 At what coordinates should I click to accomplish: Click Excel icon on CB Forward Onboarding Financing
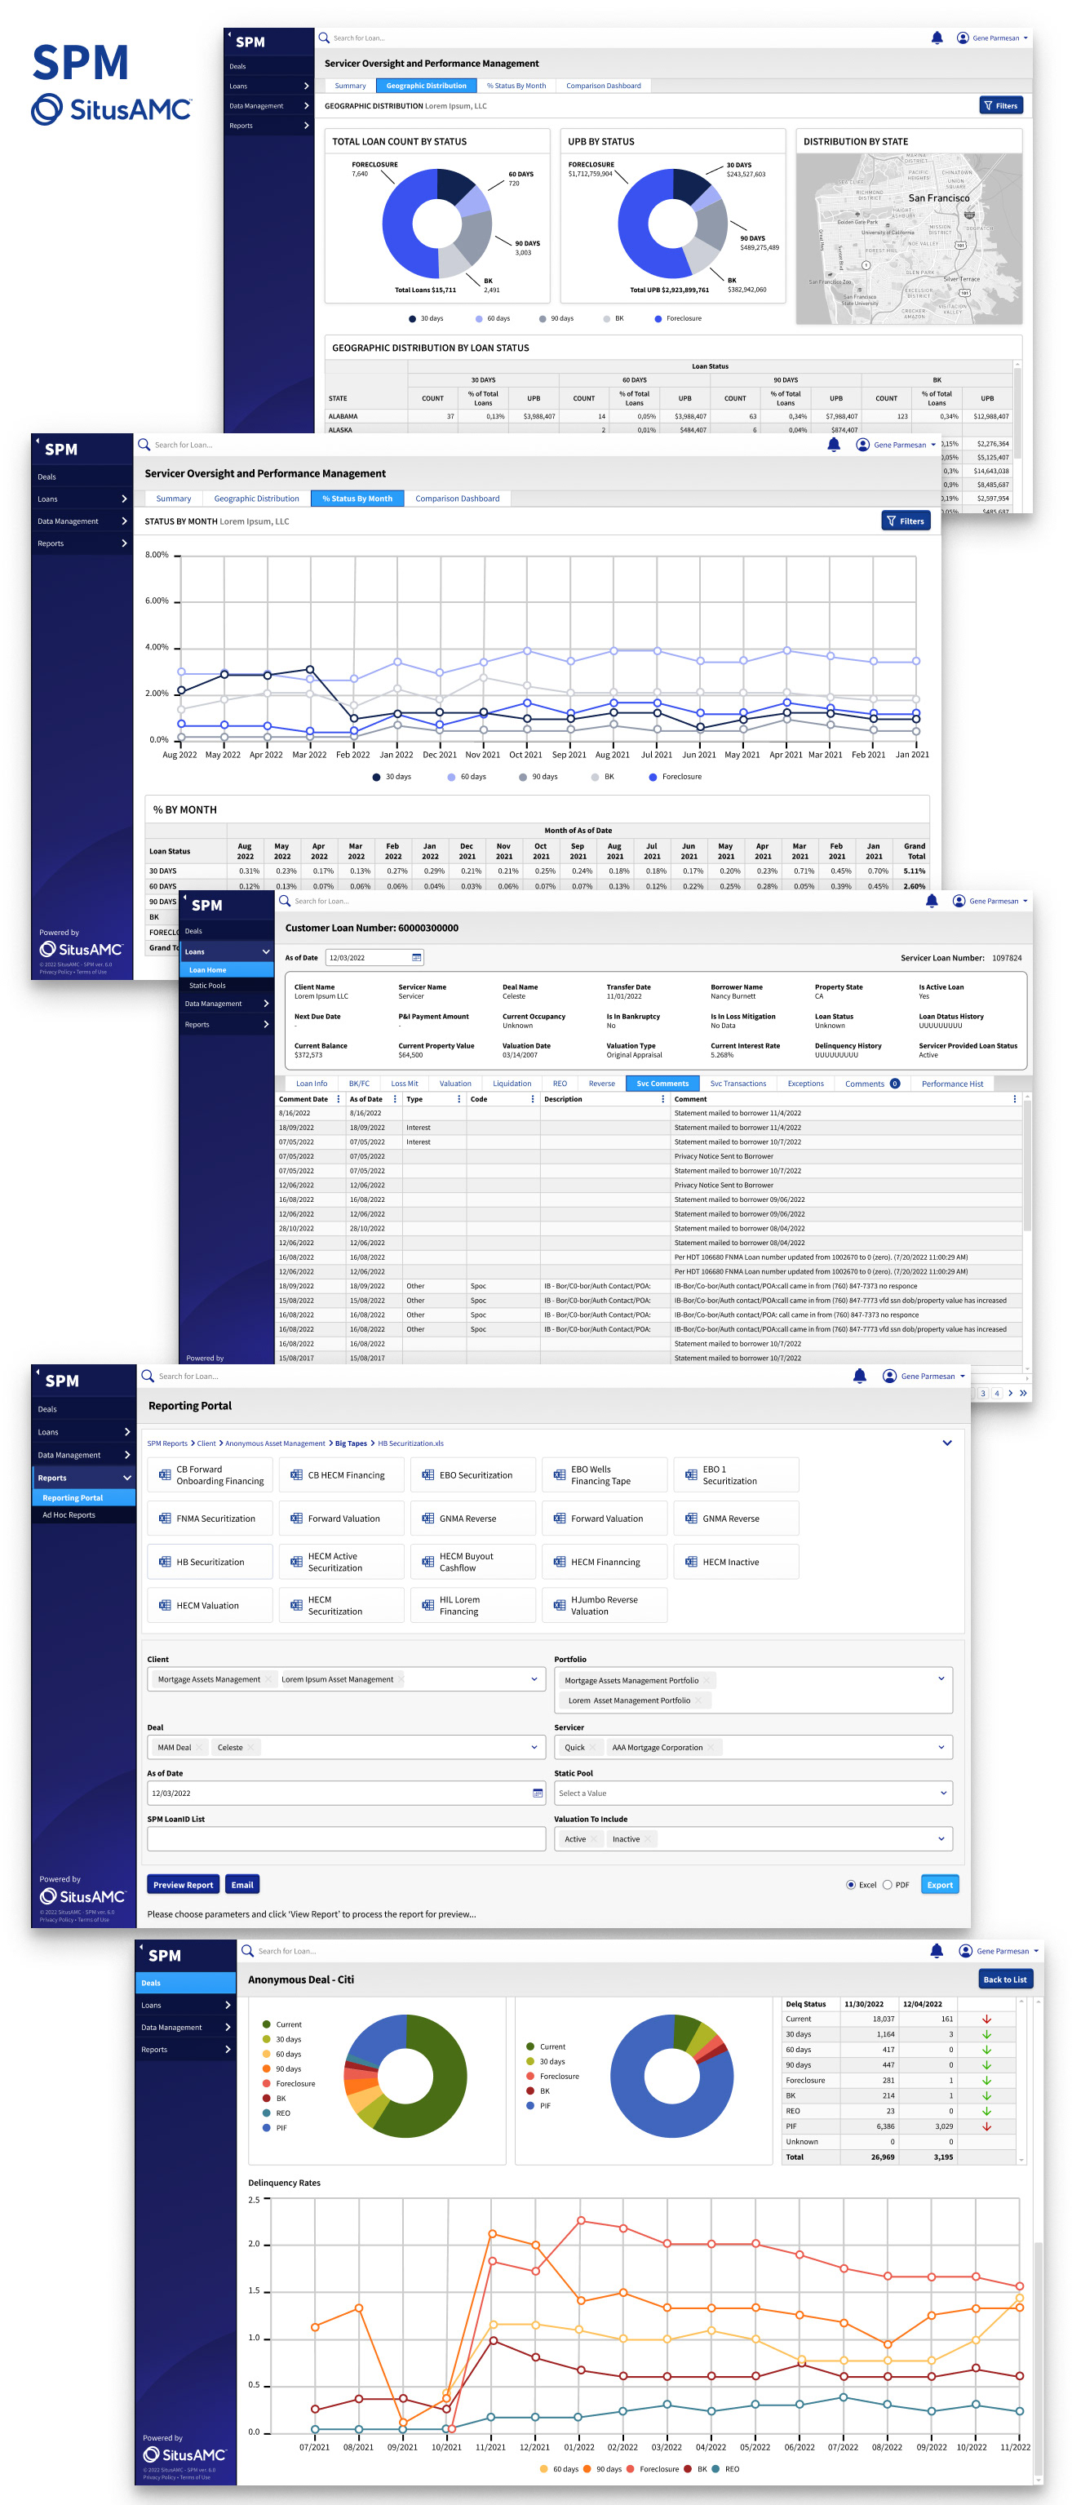164,1475
